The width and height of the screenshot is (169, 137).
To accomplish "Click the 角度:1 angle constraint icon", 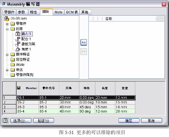I will (x=18, y=49).
